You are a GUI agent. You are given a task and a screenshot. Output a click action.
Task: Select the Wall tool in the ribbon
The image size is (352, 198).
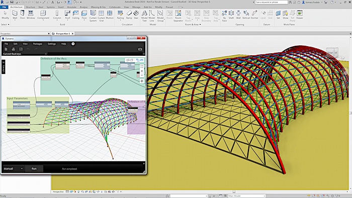tap(15, 15)
